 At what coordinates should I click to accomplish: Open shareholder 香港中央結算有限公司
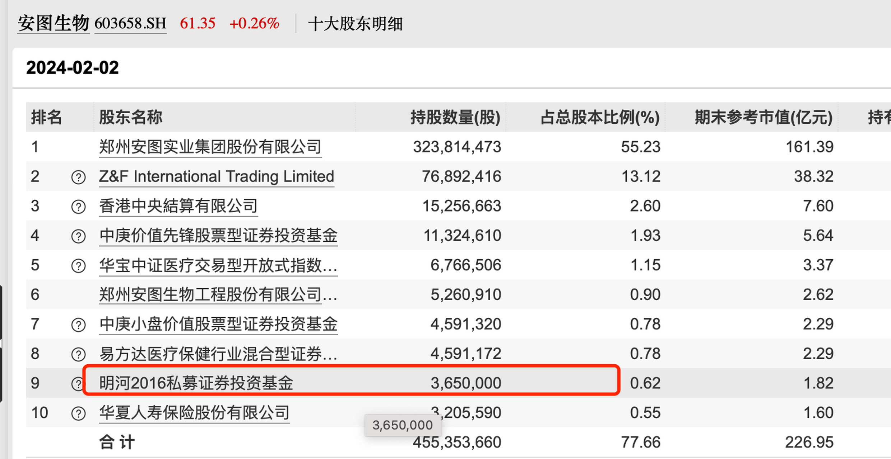pyautogui.click(x=178, y=206)
